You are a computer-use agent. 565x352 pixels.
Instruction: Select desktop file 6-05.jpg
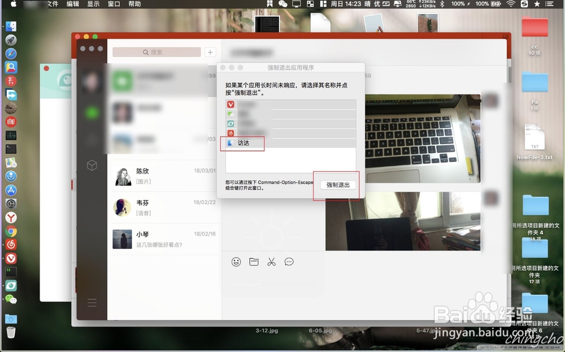pos(320,331)
